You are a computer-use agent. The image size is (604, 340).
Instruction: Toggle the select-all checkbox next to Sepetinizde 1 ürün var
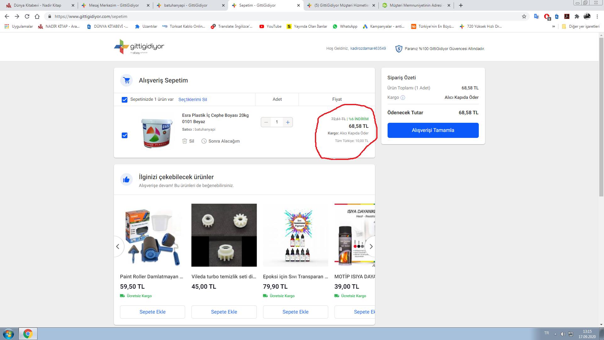[125, 99]
